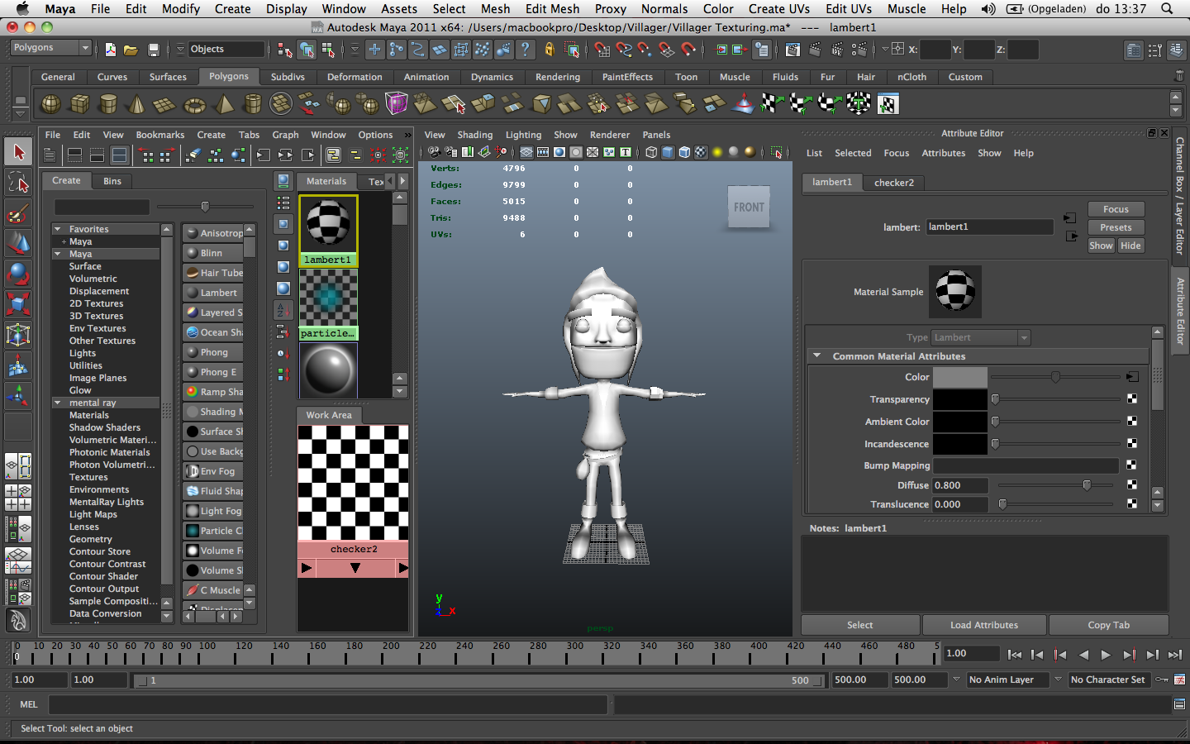
Task: Click the play forward button in the timeline controls
Action: [1106, 655]
